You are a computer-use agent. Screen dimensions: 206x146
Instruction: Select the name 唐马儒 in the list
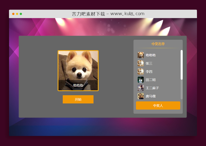pos(151,96)
